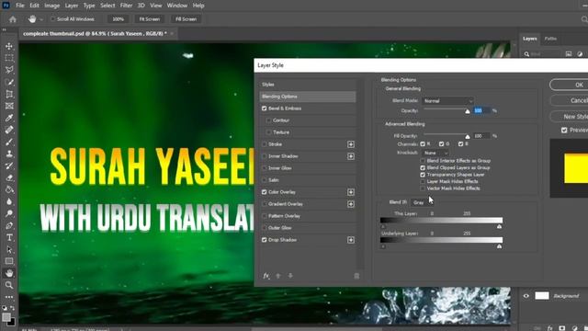Select the Eraser tool
This screenshot has width=588, height=331.
(9, 177)
